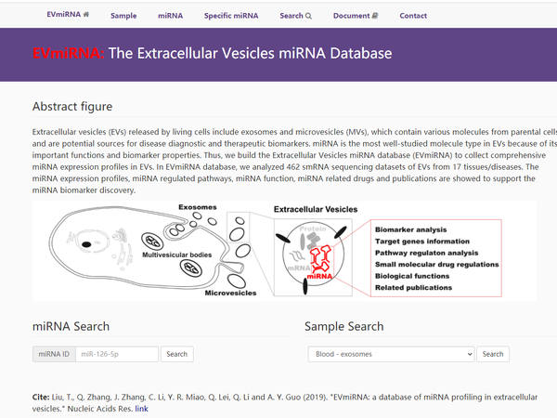
Task: Open the Sample menu item
Action: pos(123,16)
